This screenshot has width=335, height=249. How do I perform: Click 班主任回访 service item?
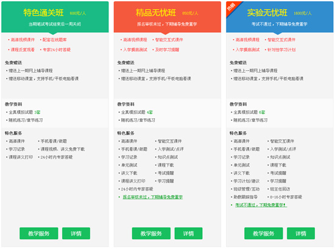280,189
